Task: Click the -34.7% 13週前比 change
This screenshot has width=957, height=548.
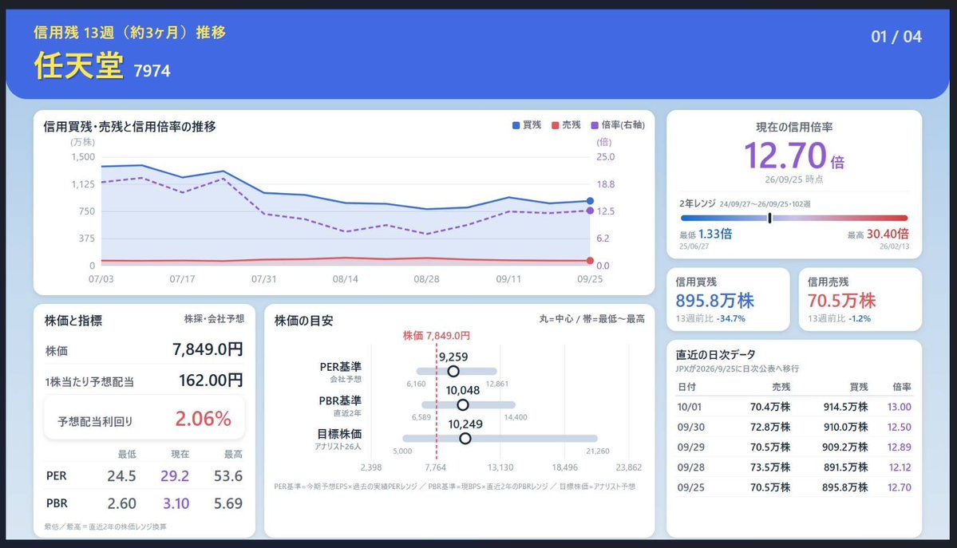Action: pyautogui.click(x=730, y=318)
